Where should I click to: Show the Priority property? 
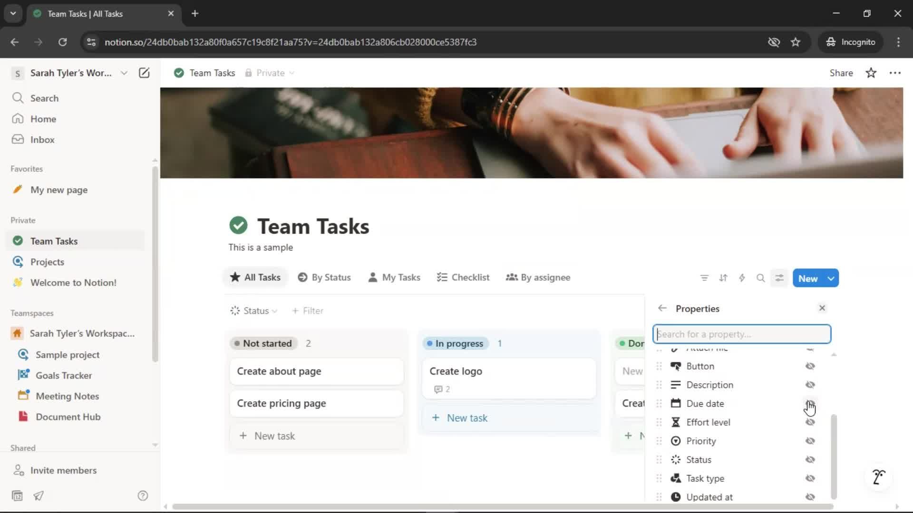coord(810,441)
